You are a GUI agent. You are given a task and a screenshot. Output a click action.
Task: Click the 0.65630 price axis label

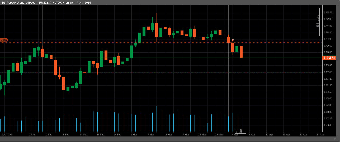[x=328, y=125]
